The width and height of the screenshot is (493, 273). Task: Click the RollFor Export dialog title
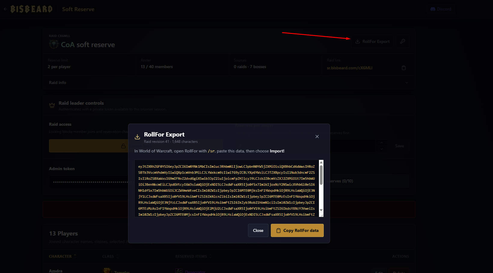click(x=164, y=134)
